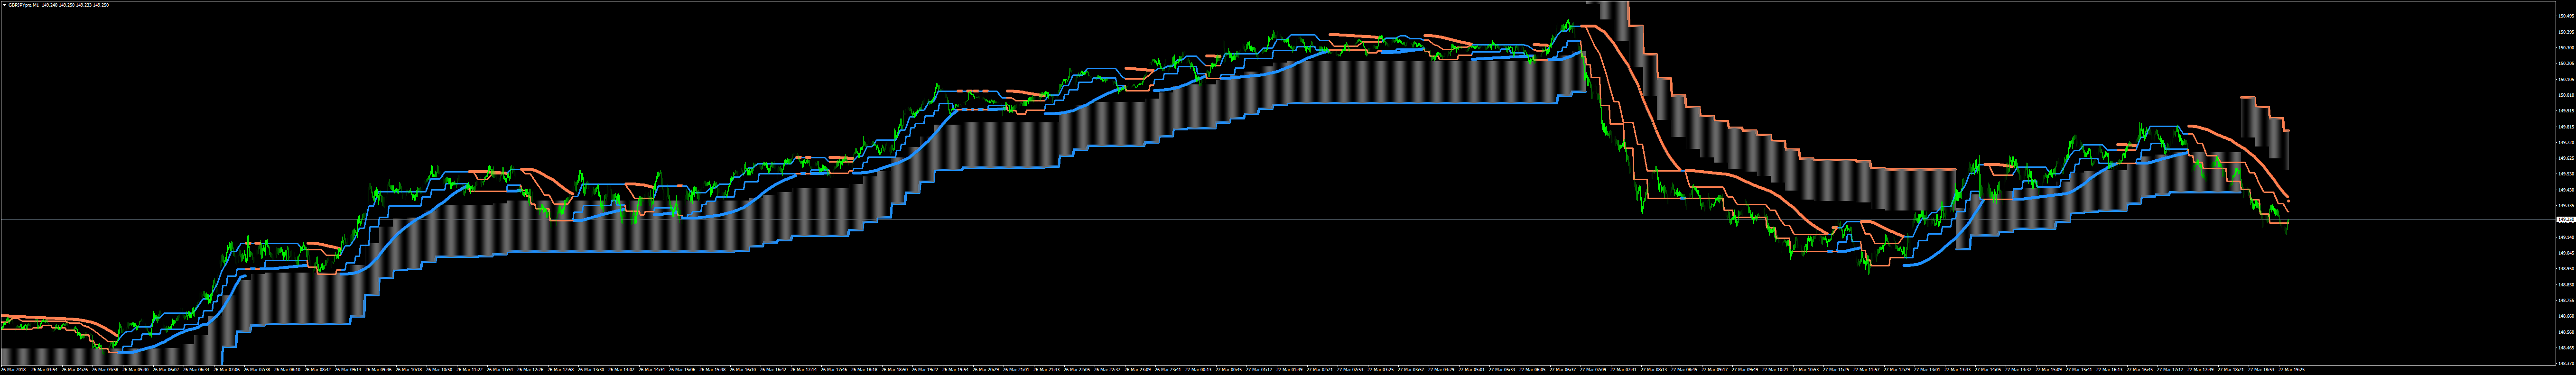
Task: Click the '26 Mar 08:42' time label
Action: click(x=318, y=370)
